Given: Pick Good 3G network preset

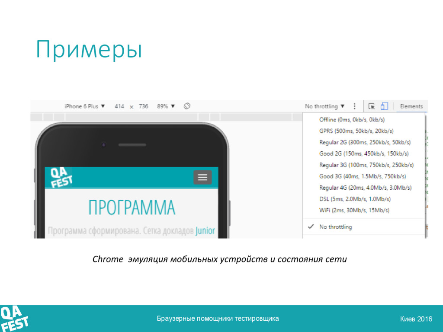Looking at the screenshot, I should (x=364, y=176).
